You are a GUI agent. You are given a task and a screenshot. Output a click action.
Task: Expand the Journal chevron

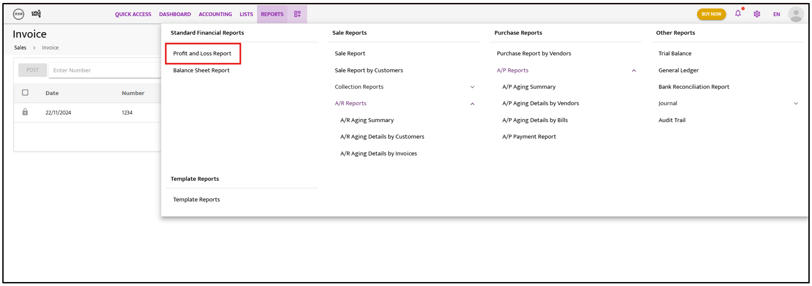click(796, 103)
